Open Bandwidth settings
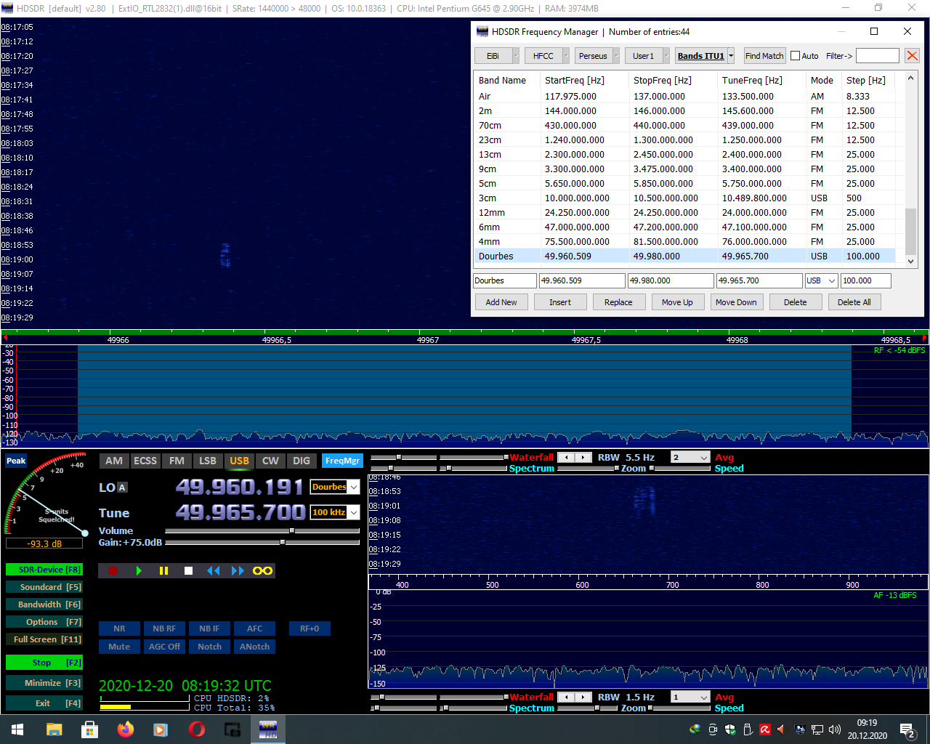 pyautogui.click(x=44, y=604)
